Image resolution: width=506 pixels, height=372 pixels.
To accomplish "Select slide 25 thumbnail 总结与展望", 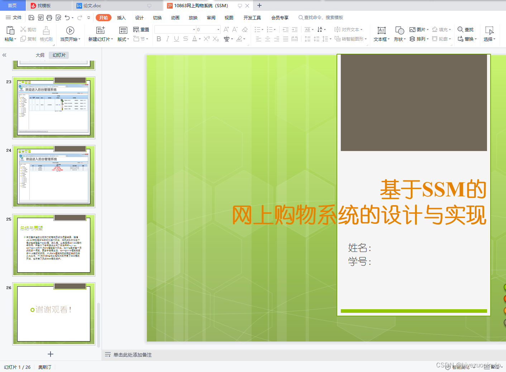I will coord(54,245).
